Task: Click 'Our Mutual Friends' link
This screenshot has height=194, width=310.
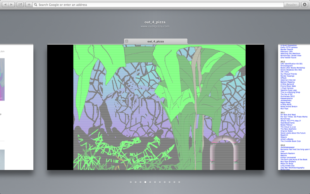Action: [289, 74]
